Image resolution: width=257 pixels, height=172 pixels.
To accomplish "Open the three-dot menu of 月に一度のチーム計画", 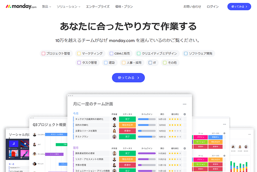I will (185, 104).
